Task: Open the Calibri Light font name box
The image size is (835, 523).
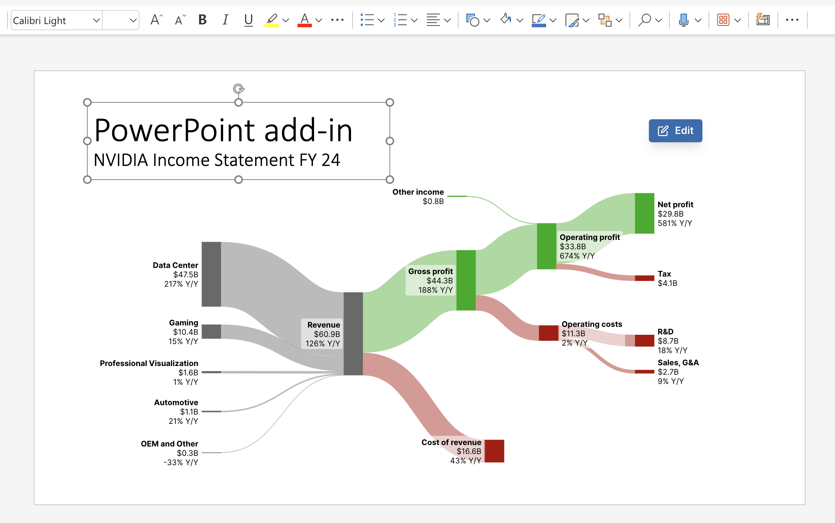Action: pos(57,20)
